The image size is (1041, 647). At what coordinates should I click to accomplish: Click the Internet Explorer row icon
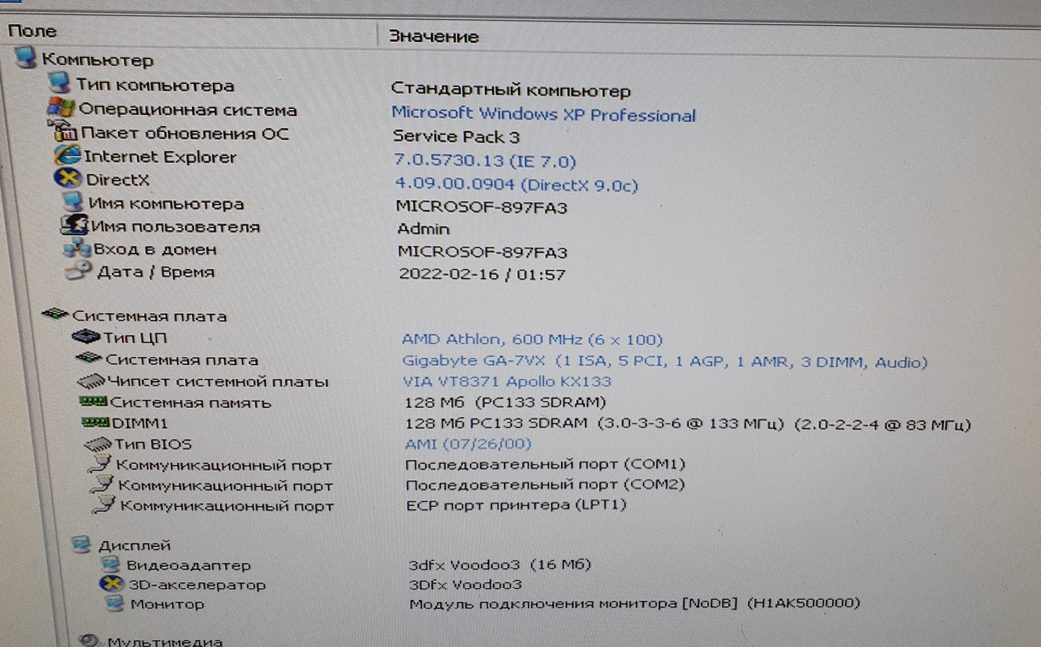tap(68, 154)
